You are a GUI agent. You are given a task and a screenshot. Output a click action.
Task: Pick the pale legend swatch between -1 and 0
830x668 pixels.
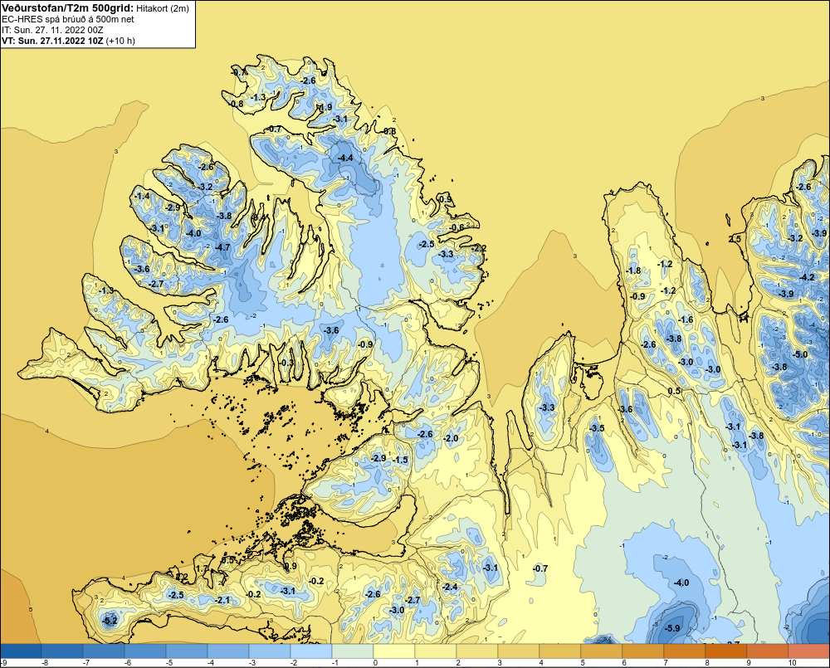point(353,651)
